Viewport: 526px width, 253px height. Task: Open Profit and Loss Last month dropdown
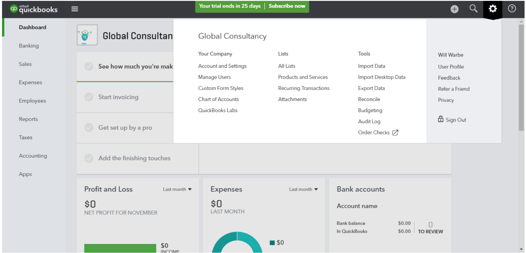pos(177,189)
